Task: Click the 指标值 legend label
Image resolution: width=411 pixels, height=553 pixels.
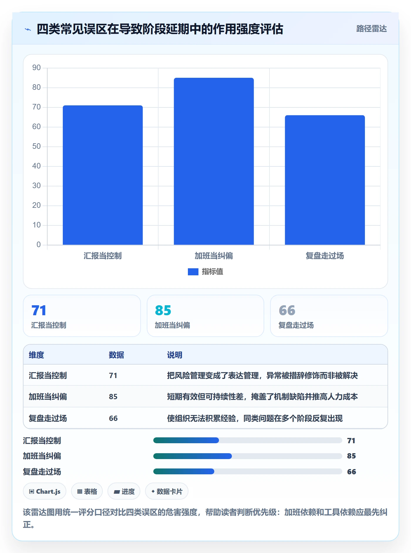Action: click(212, 272)
